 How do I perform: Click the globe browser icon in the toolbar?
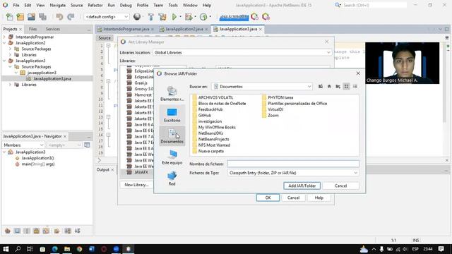pyautogui.click(x=137, y=17)
